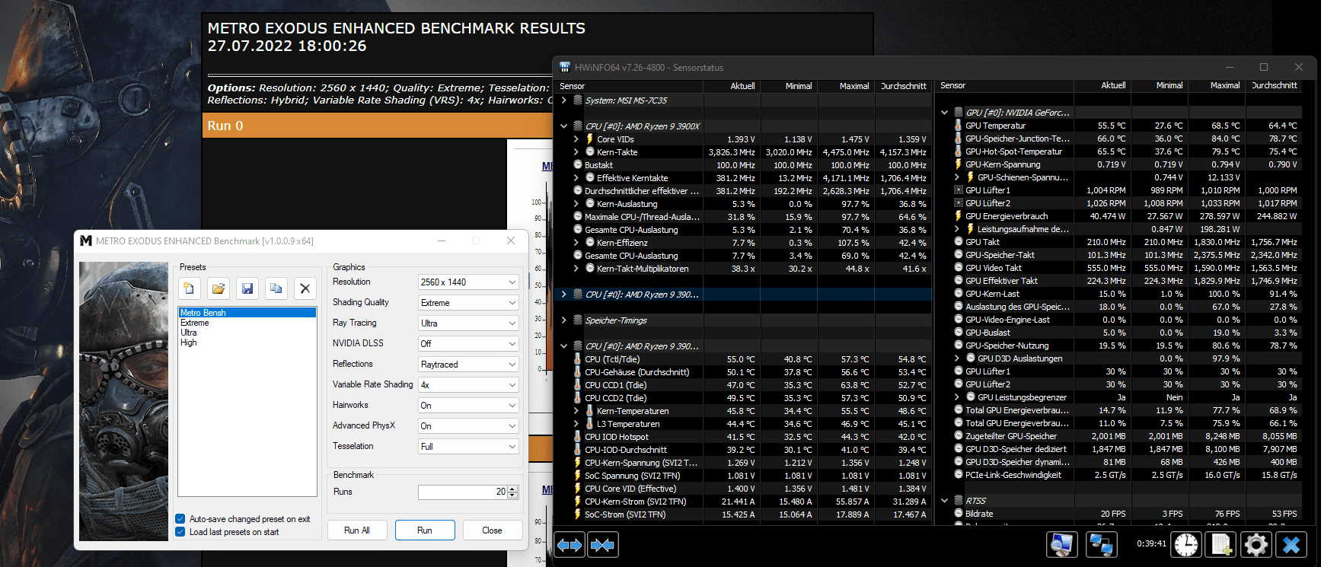Expand the Speicher-Timings sensor group
Image resolution: width=1321 pixels, height=567 pixels.
click(563, 320)
